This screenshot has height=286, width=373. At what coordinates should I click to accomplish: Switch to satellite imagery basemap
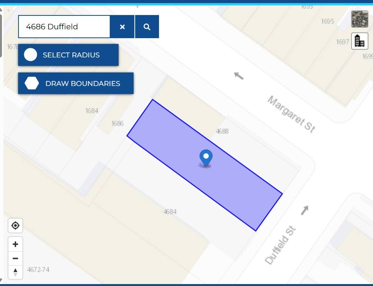coord(360,19)
